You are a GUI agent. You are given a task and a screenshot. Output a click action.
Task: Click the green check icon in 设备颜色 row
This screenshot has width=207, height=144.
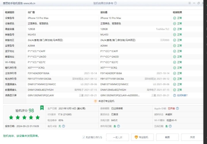click(x=175, y=24)
